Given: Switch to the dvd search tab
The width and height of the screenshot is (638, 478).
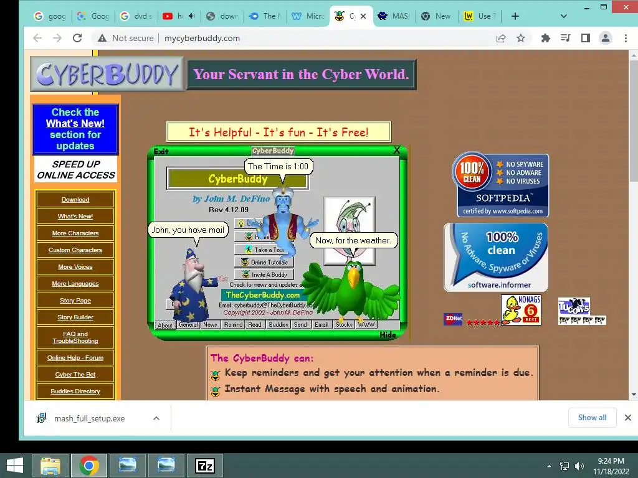Looking at the screenshot, I should [x=137, y=16].
